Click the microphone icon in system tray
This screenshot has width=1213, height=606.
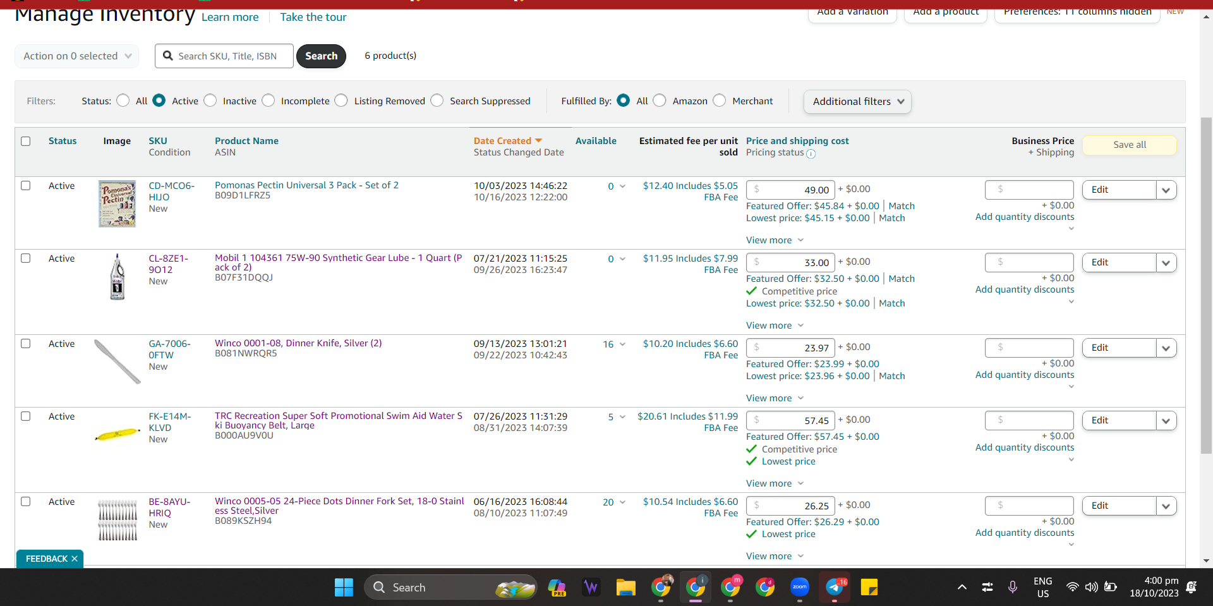point(1013,587)
